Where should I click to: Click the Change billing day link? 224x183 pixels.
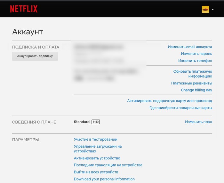[196, 90]
